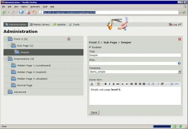Toggle underline formatting
The height and width of the screenshot is (129, 188).
(114, 84)
